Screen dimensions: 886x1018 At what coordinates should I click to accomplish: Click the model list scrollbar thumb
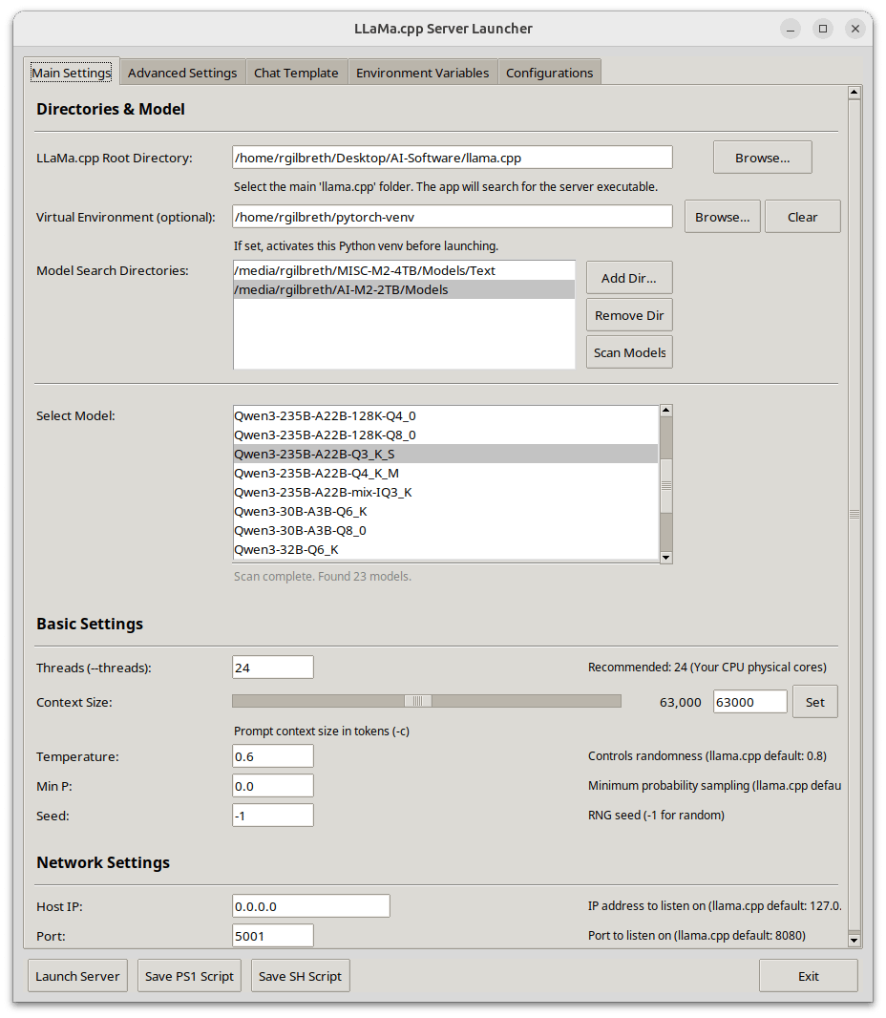click(x=666, y=486)
